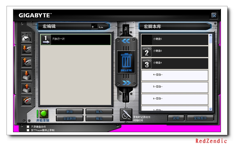Image resolution: width=234 pixels, height=147 pixels.
Task: Select the 5--空白-- empty slot
Action: coord(175,87)
